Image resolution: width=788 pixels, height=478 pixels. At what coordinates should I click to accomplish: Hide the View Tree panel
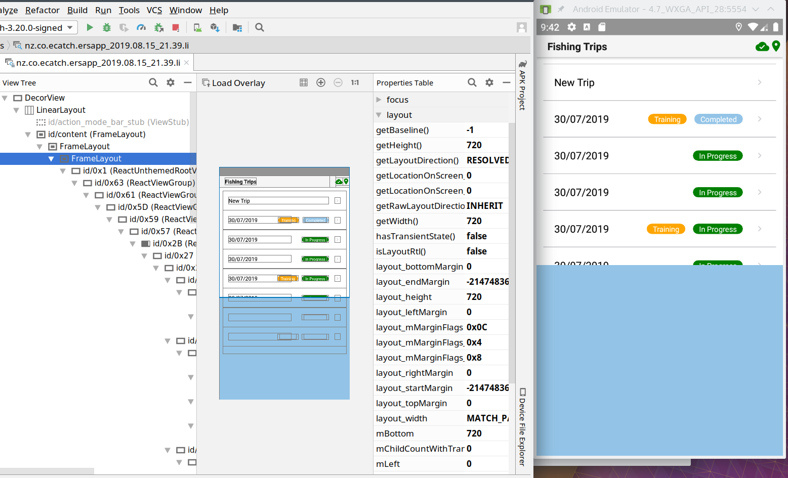188,82
